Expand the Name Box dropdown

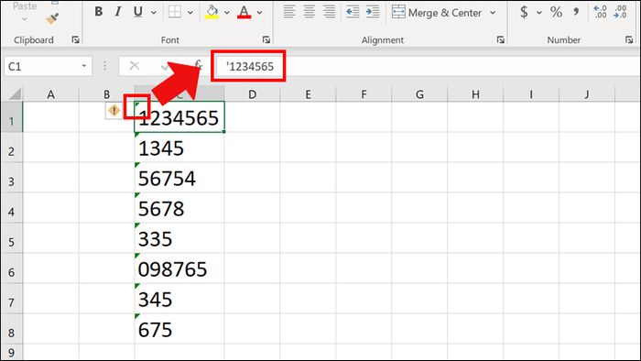pyautogui.click(x=84, y=66)
